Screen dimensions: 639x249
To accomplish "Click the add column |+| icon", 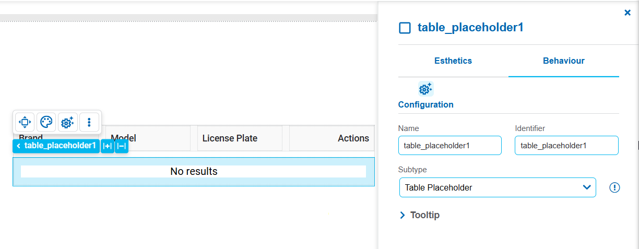I will pyautogui.click(x=108, y=146).
